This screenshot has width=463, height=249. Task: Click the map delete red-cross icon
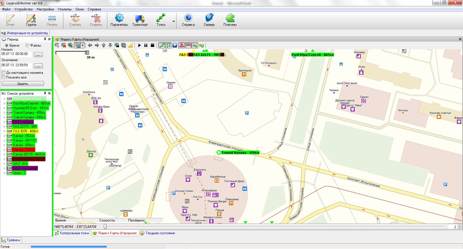(64, 45)
